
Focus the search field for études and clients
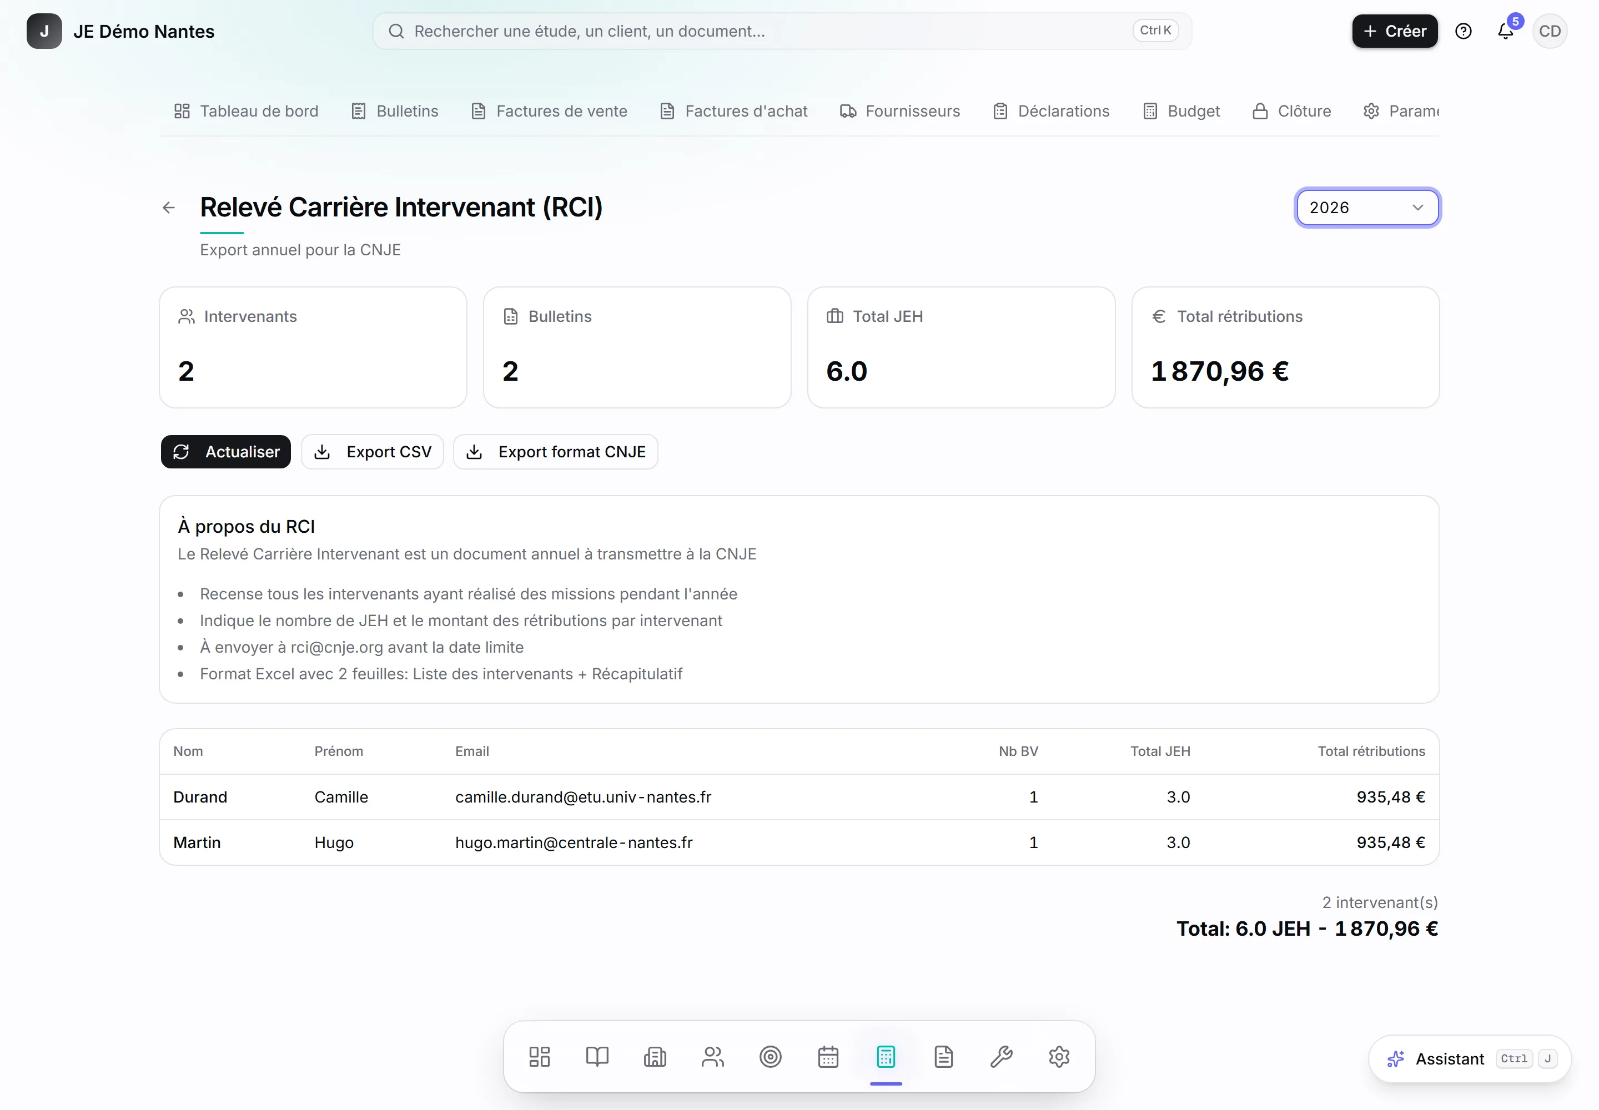tap(782, 31)
